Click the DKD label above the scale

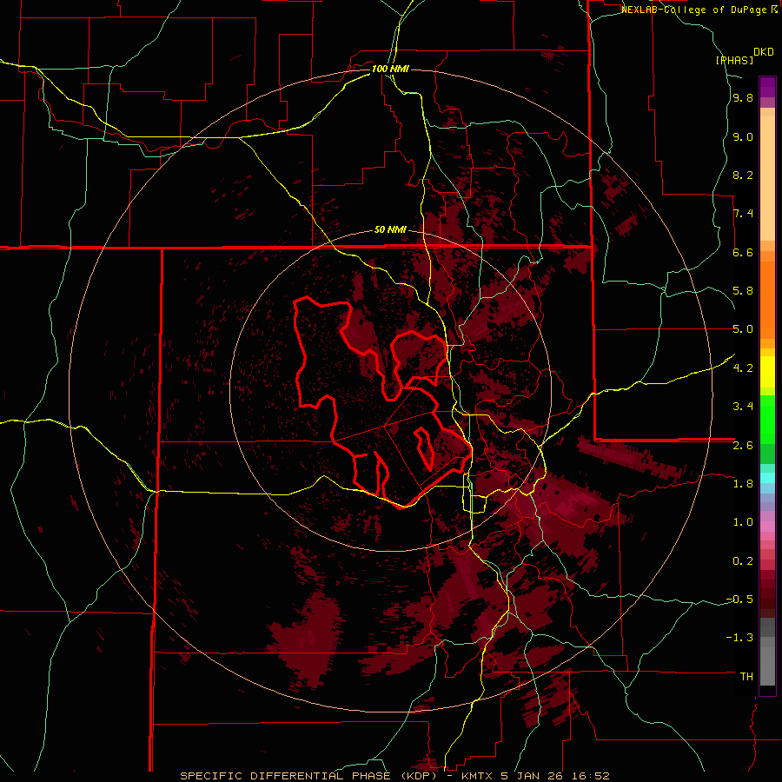click(764, 52)
